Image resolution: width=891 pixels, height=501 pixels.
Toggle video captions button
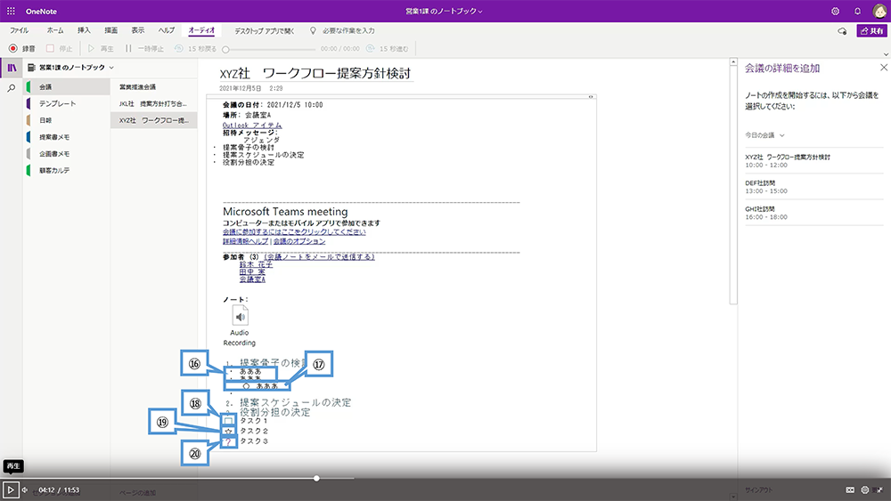tap(849, 489)
